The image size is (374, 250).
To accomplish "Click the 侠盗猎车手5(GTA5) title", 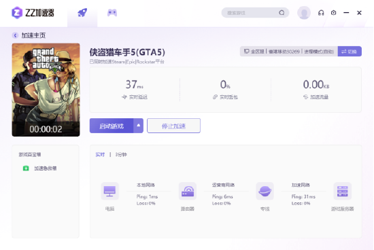I will click(x=127, y=52).
